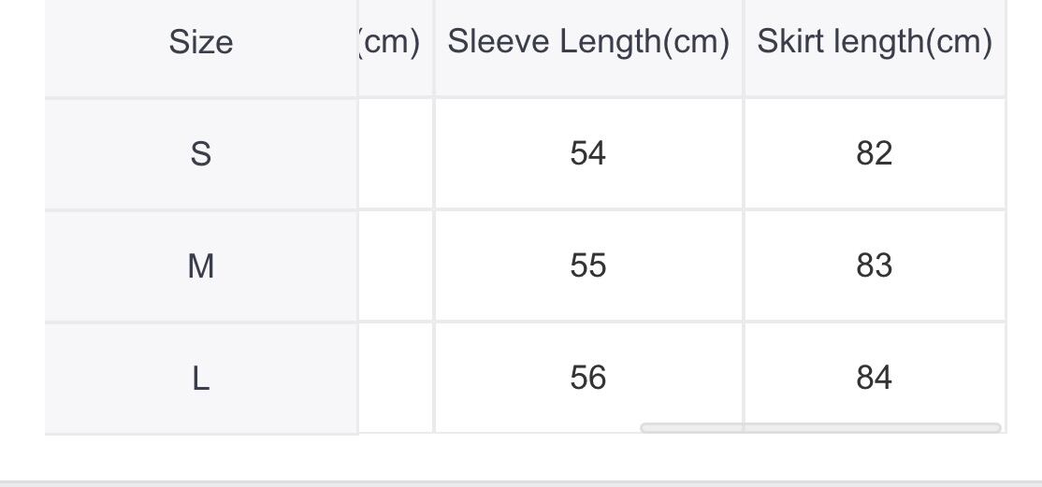Click the partially hidden cell beside M

[x=396, y=266]
